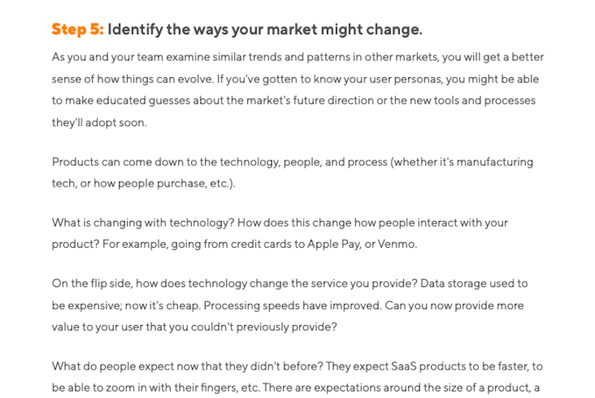
Task: Click the words "manufacturing" in the Products paragraph
Action: (x=495, y=162)
